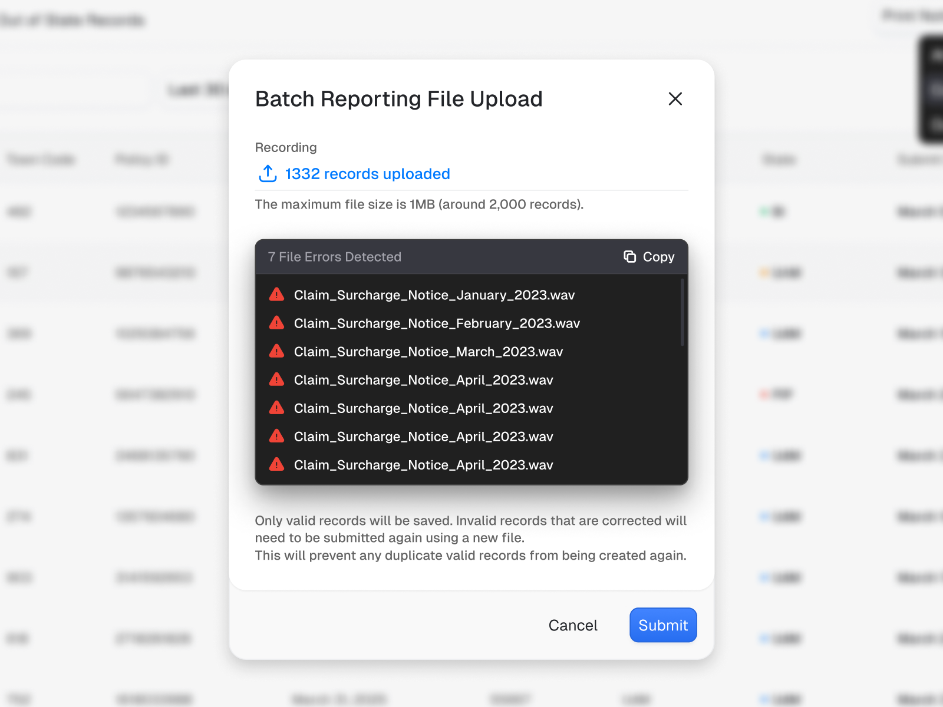
Task: Copy the list of file errors
Action: (x=648, y=256)
